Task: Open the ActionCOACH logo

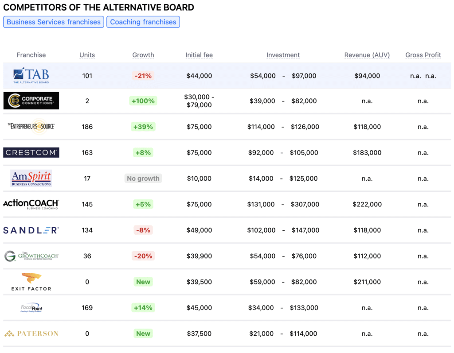Action: (31, 204)
